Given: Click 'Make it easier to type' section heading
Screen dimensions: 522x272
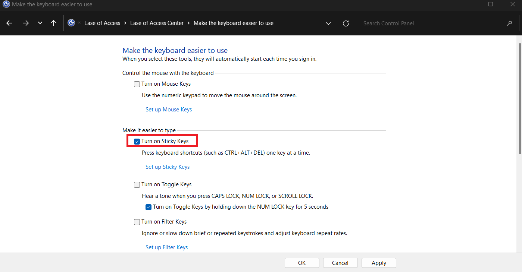Looking at the screenshot, I should point(149,130).
